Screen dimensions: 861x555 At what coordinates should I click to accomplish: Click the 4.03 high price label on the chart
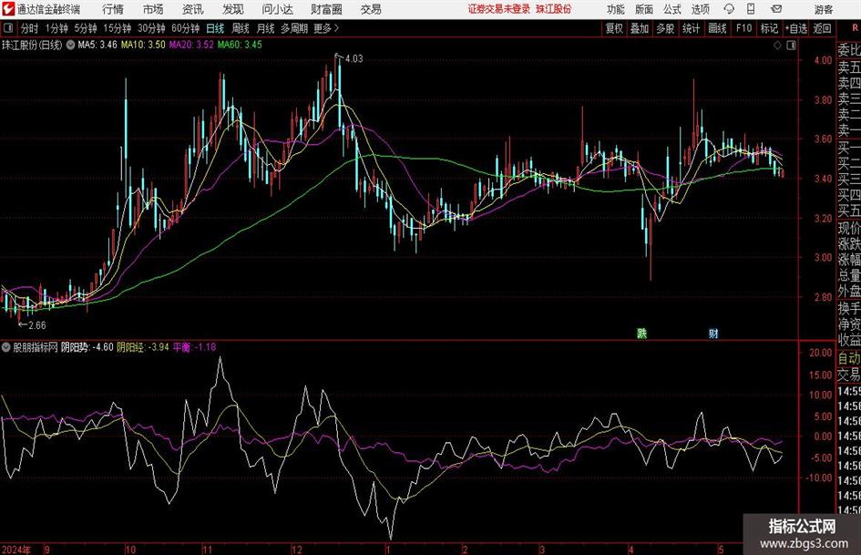click(354, 59)
